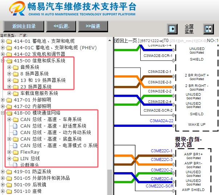Expand the FlexRay node
The image size is (219, 195).
click(x=9, y=152)
